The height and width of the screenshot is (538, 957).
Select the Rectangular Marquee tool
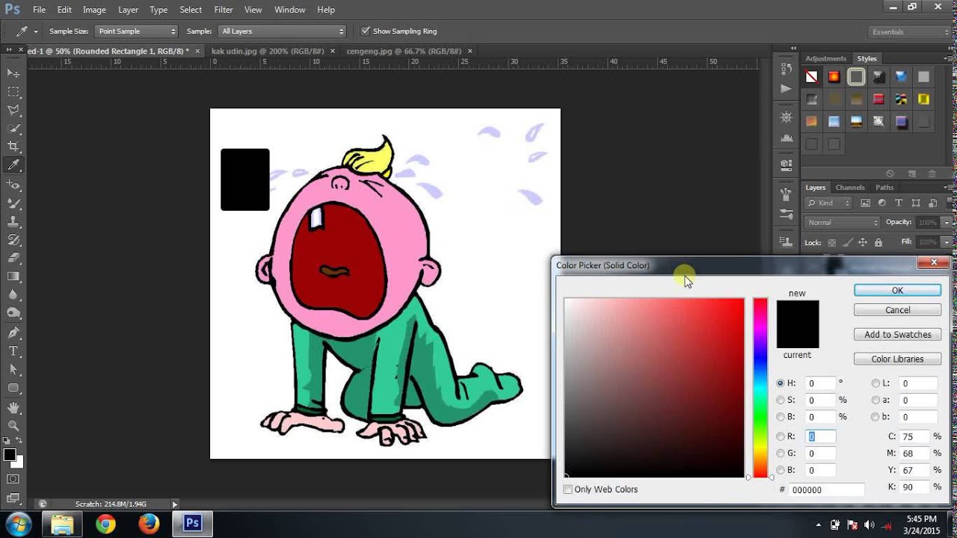pyautogui.click(x=13, y=92)
